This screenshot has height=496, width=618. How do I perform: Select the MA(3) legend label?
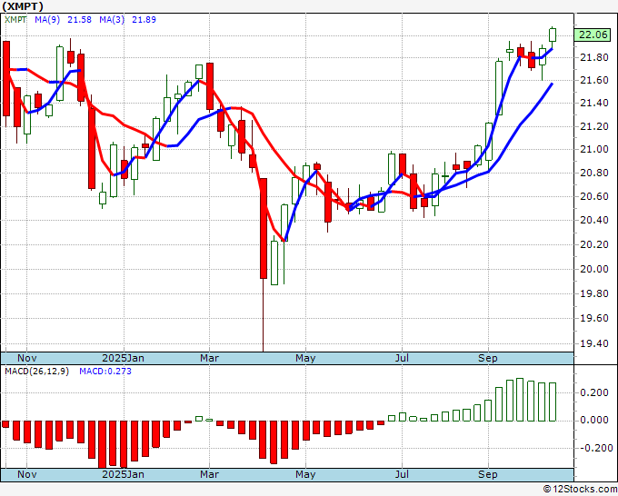pos(112,19)
